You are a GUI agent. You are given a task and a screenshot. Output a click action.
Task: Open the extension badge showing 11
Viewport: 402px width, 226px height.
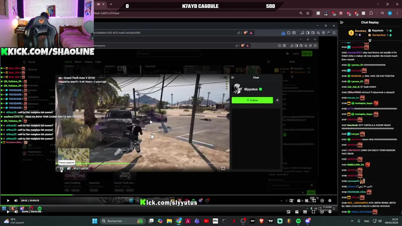[x=333, y=13]
